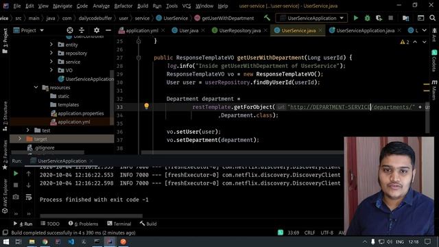Open the Navigate menu
Viewport: 439px width, 247px height.
(x=62, y=6)
